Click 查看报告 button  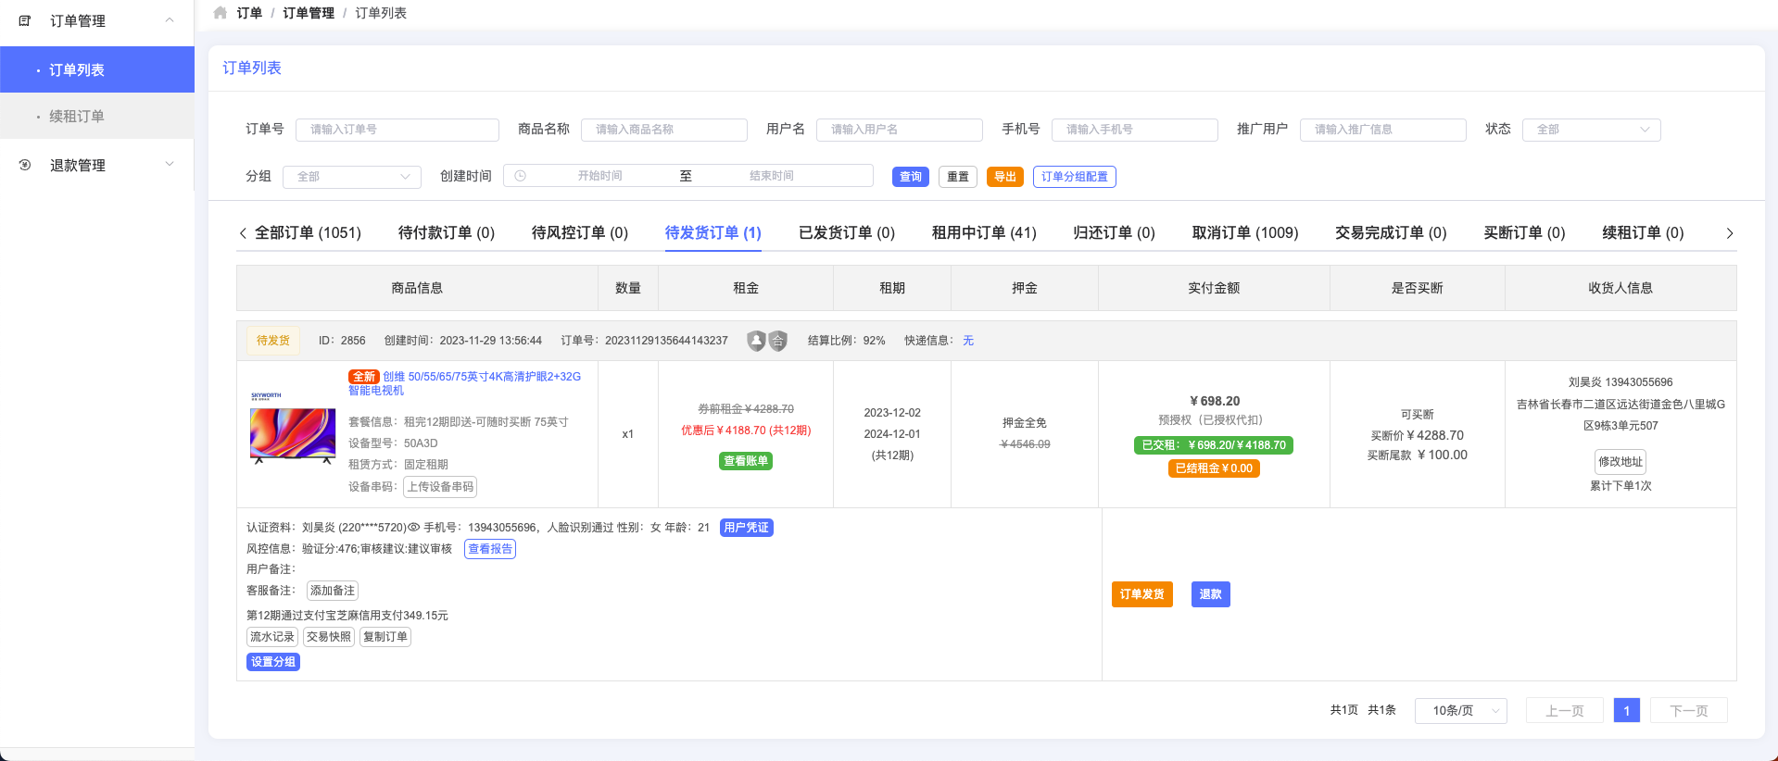pyautogui.click(x=490, y=549)
